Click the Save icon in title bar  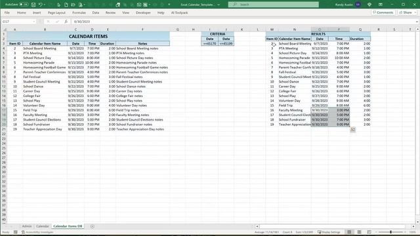[x=33, y=5]
